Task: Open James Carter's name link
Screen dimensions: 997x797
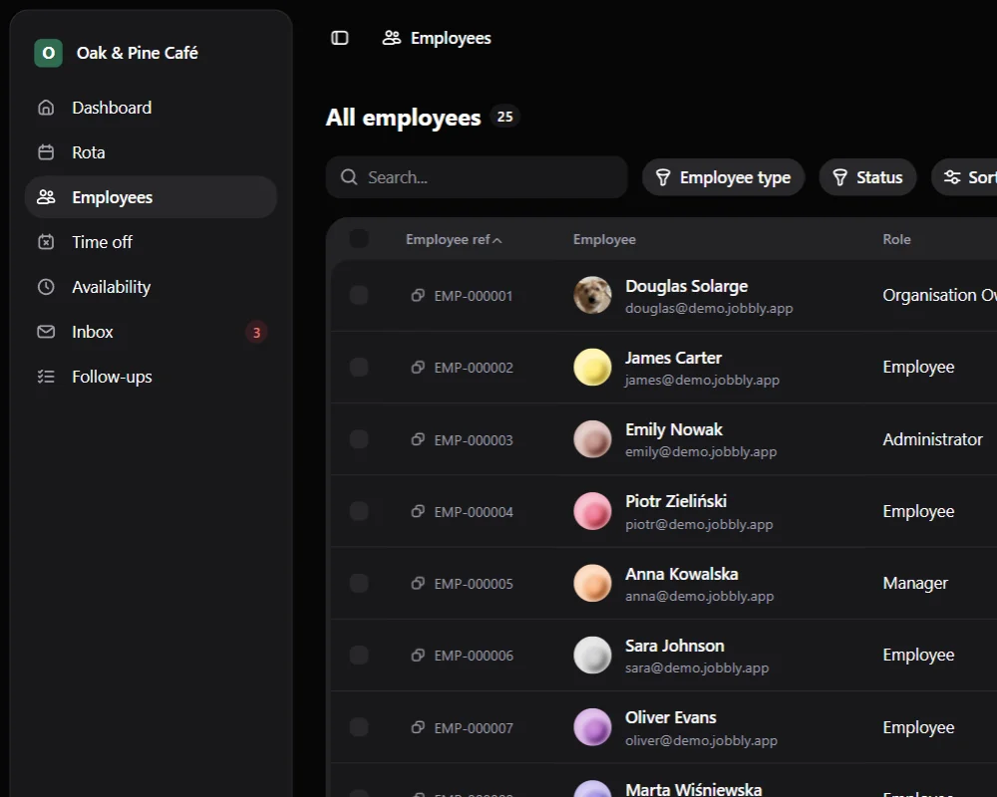Action: pyautogui.click(x=673, y=358)
